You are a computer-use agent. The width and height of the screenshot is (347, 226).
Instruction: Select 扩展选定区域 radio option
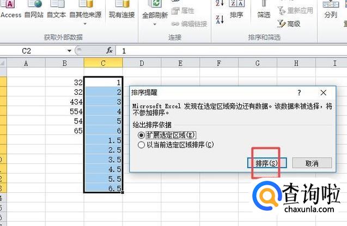[x=142, y=135]
